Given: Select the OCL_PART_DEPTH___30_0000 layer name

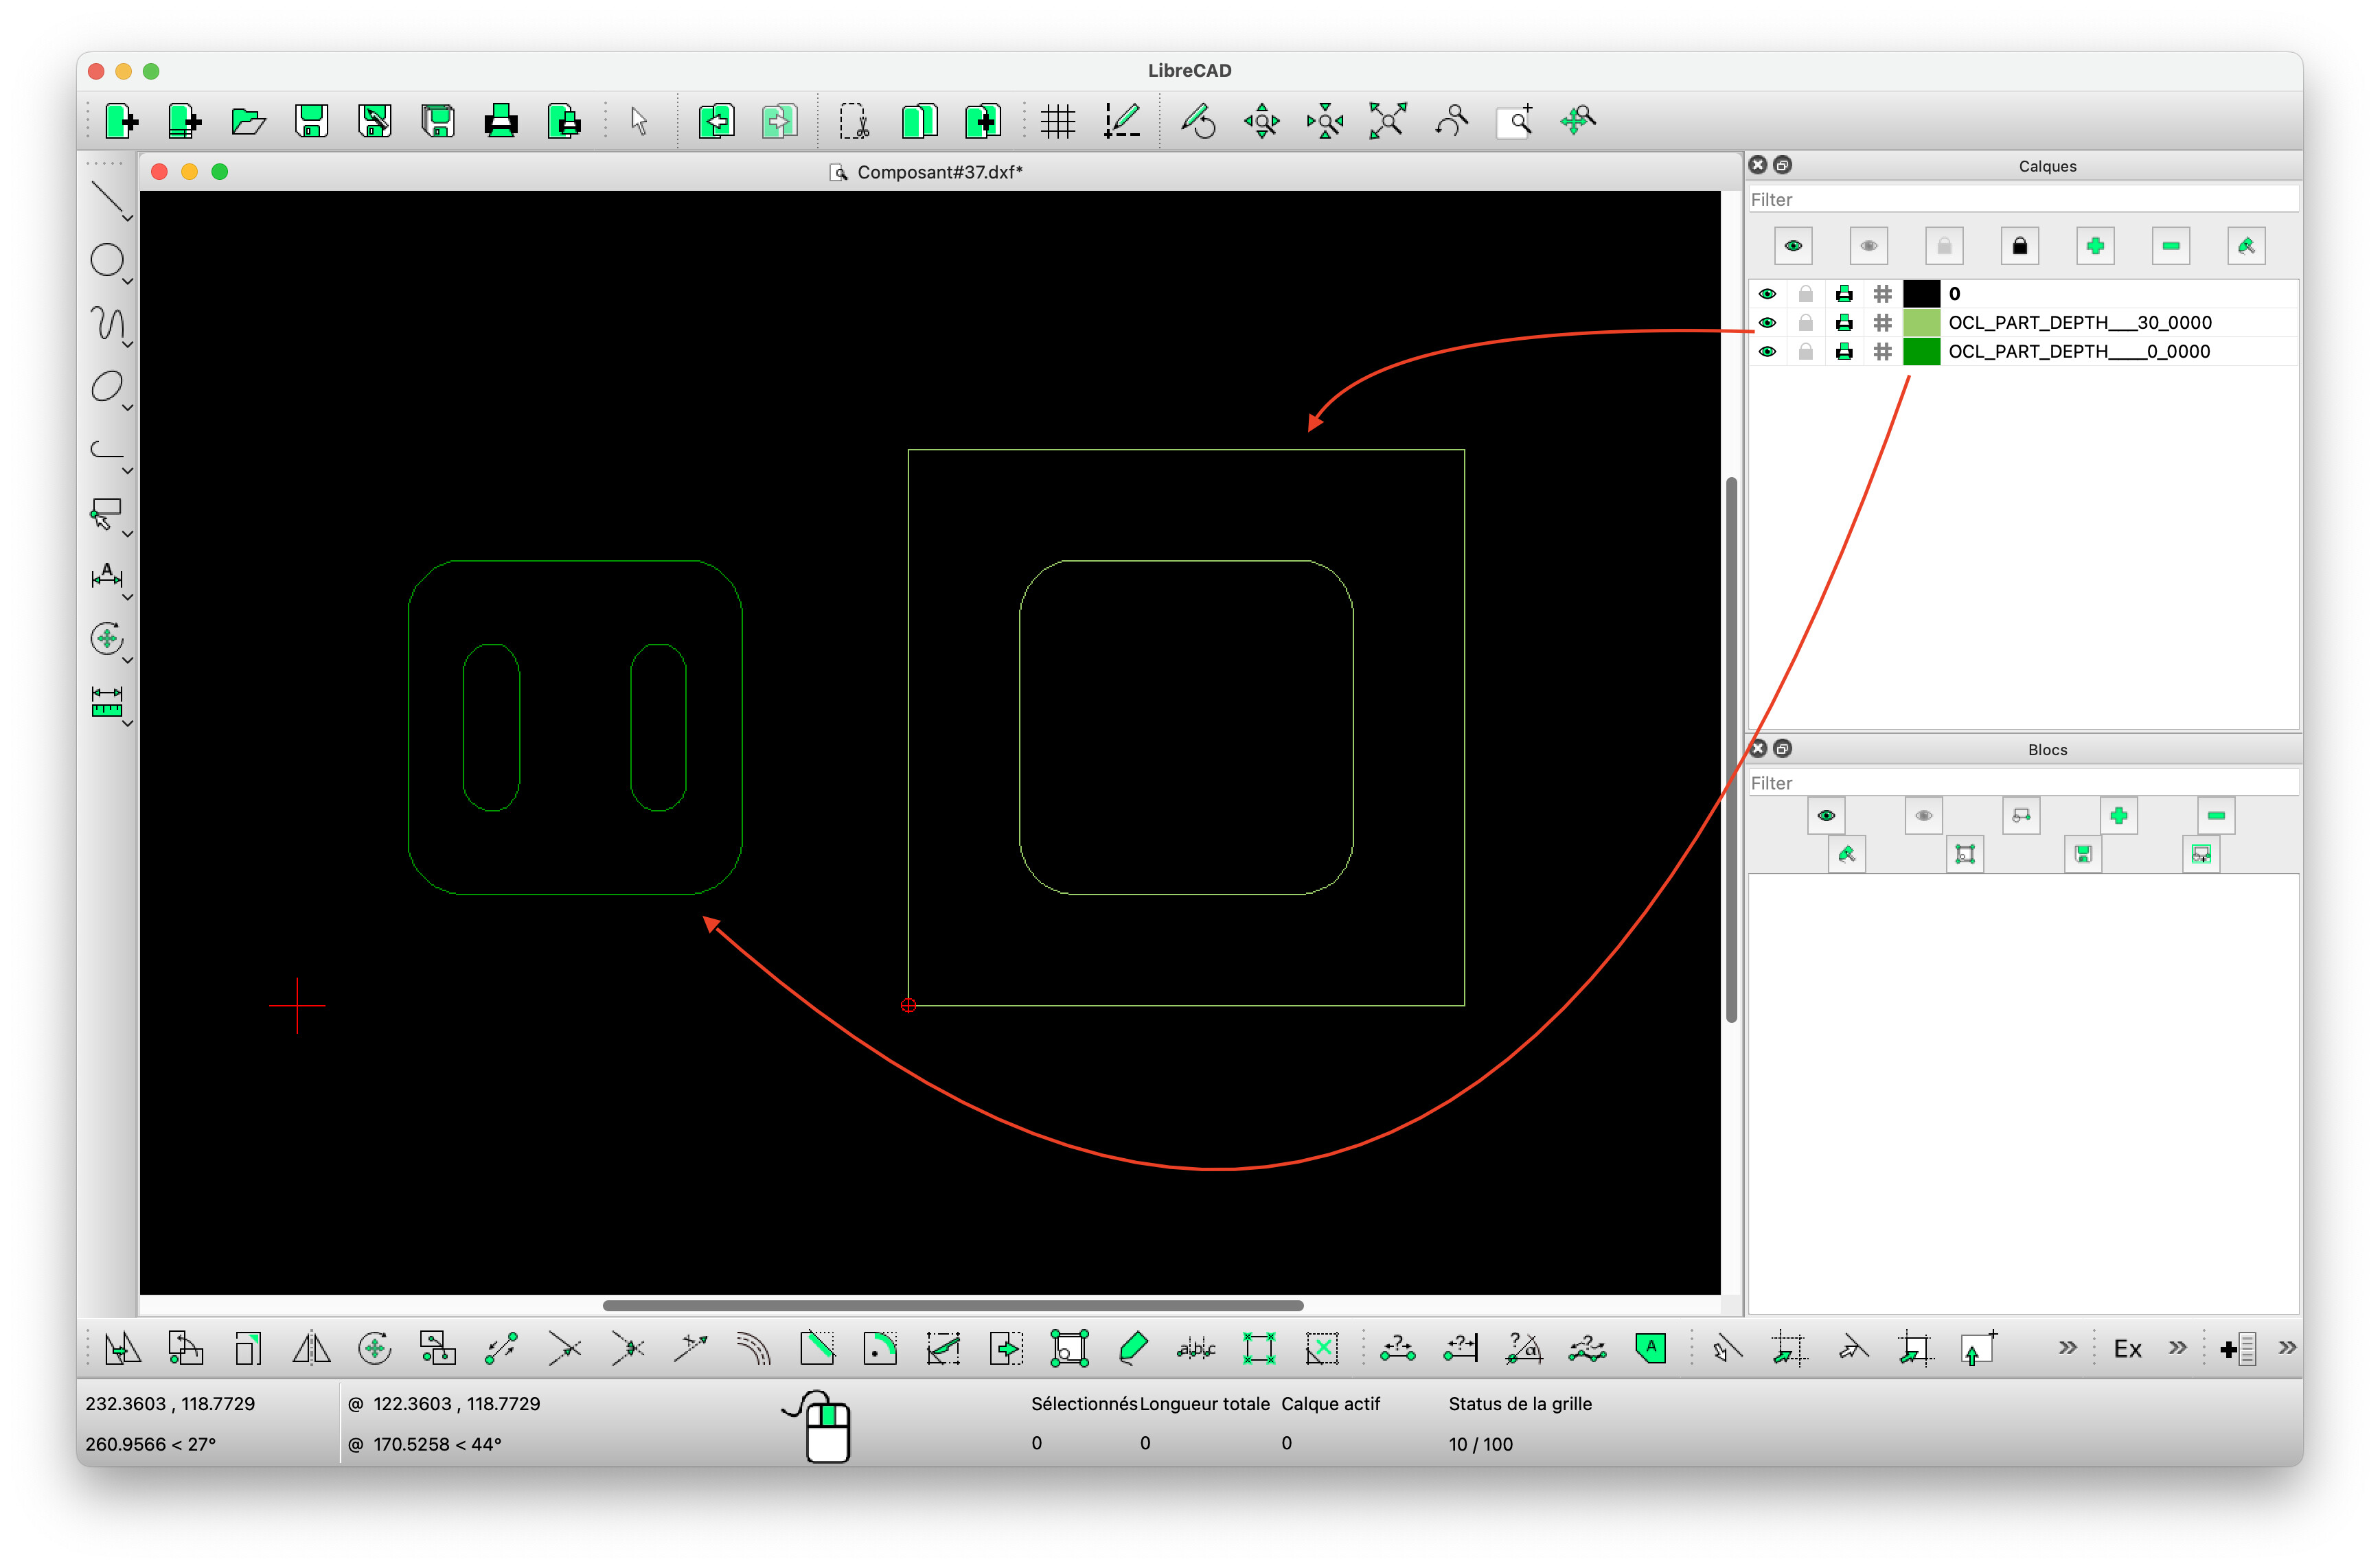Looking at the screenshot, I should click(2079, 322).
